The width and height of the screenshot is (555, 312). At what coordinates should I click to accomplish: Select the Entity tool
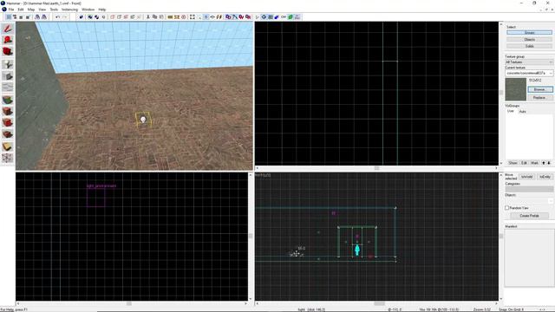point(8,64)
